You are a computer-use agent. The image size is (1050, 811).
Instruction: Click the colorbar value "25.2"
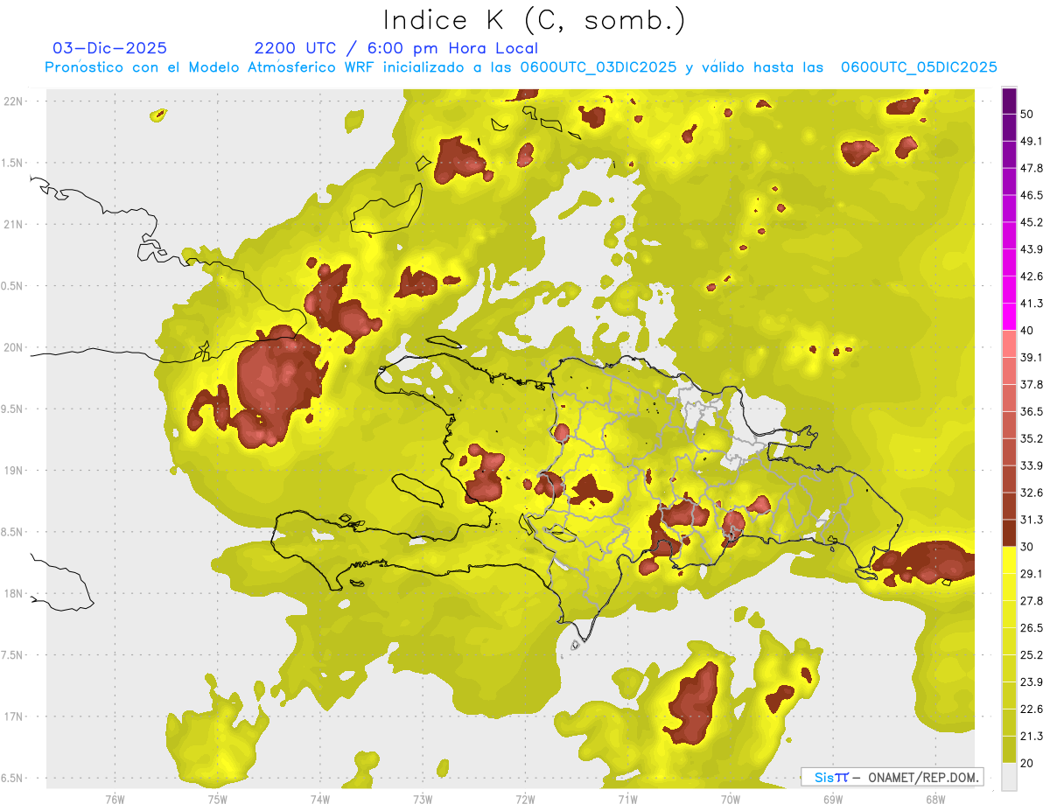click(x=1032, y=655)
